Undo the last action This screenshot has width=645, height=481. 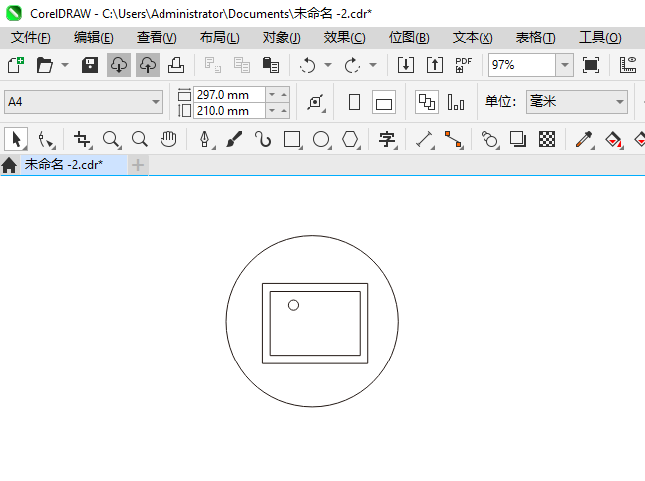click(308, 65)
